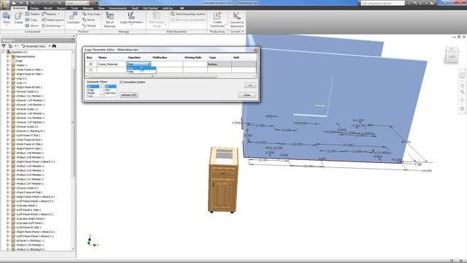Click iPart/iAssembly Author
Screen dimensions: 467x263
(188, 14)
